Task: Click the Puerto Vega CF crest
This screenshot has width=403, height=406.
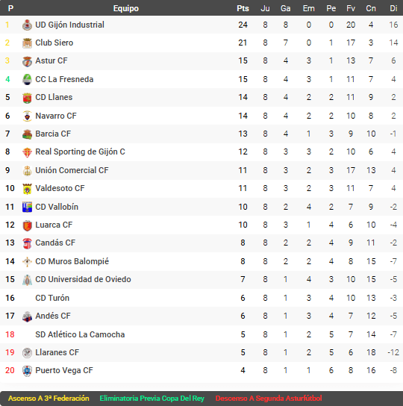Action: (x=27, y=371)
